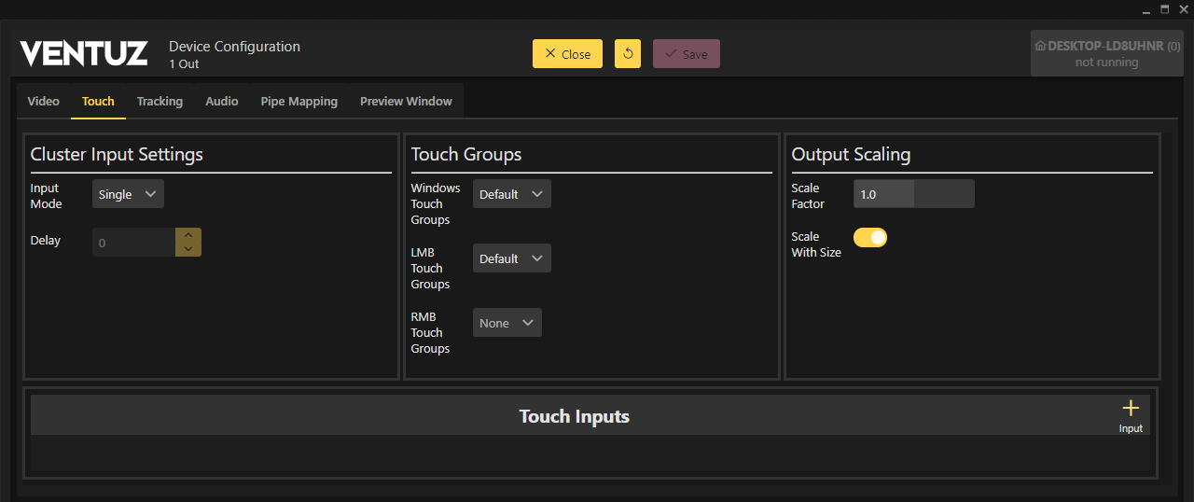
Task: Increase Delay with the up arrow
Action: pos(188,235)
